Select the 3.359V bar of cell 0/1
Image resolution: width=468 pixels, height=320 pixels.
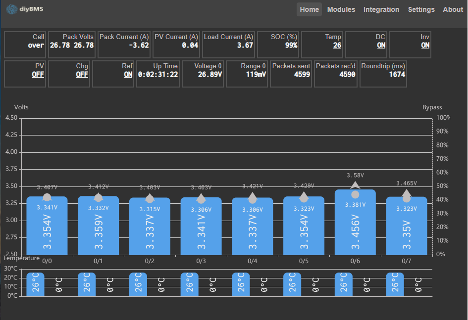[98, 225]
